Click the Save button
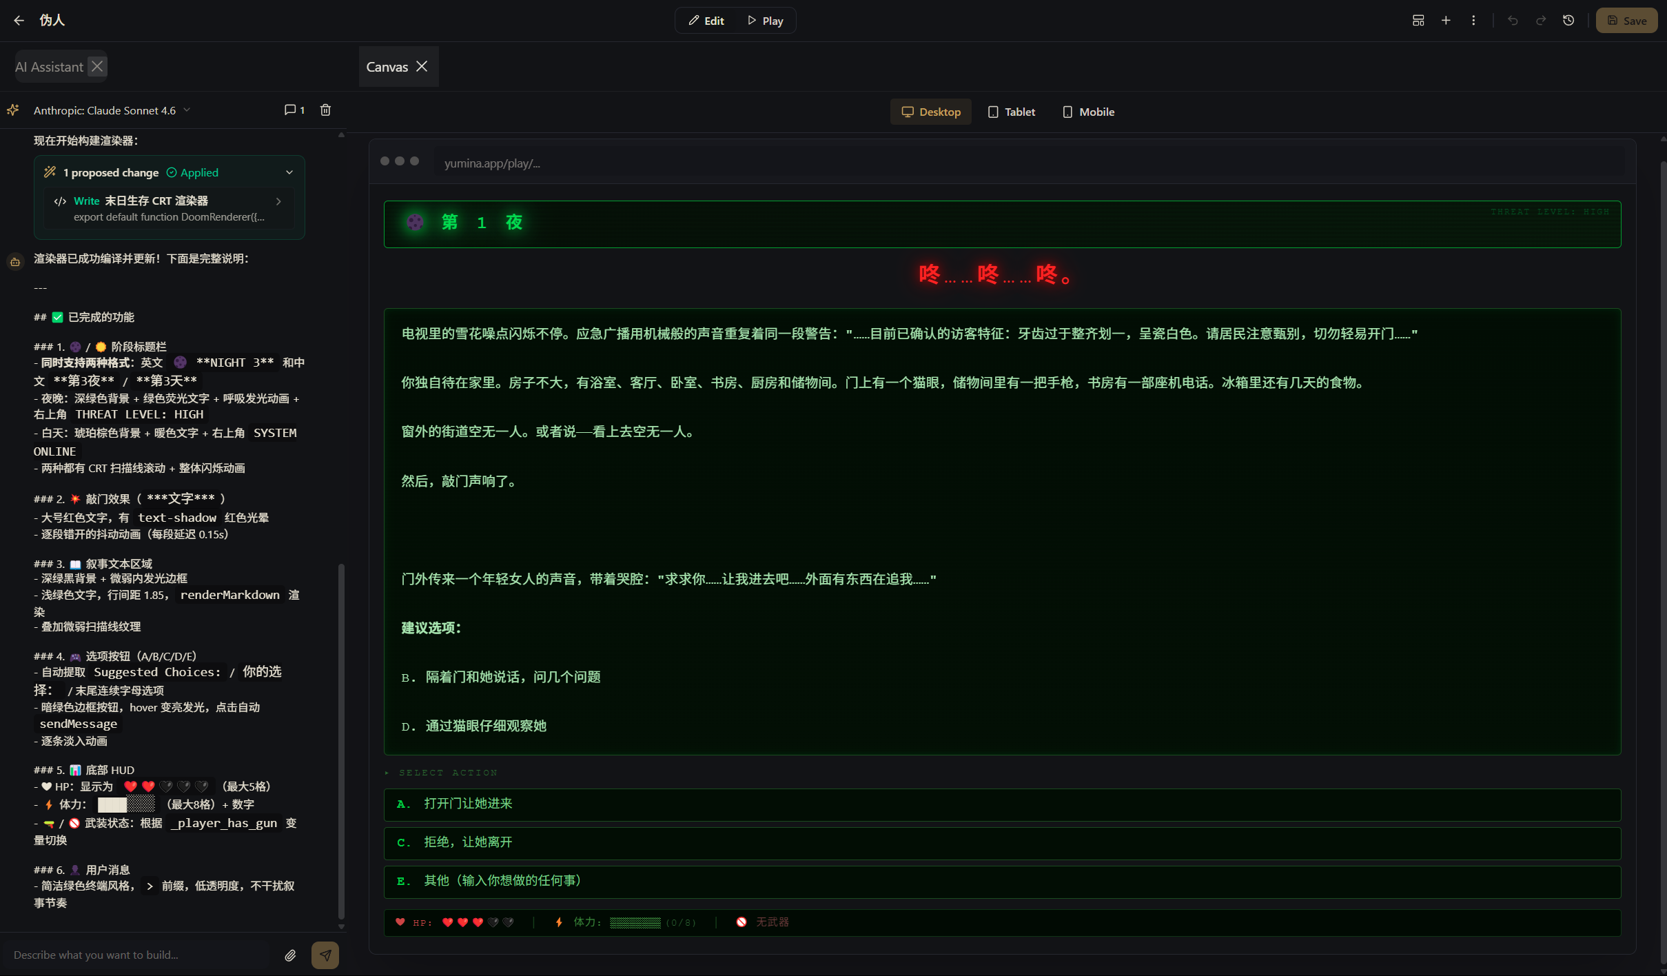1667x976 pixels. coord(1626,21)
